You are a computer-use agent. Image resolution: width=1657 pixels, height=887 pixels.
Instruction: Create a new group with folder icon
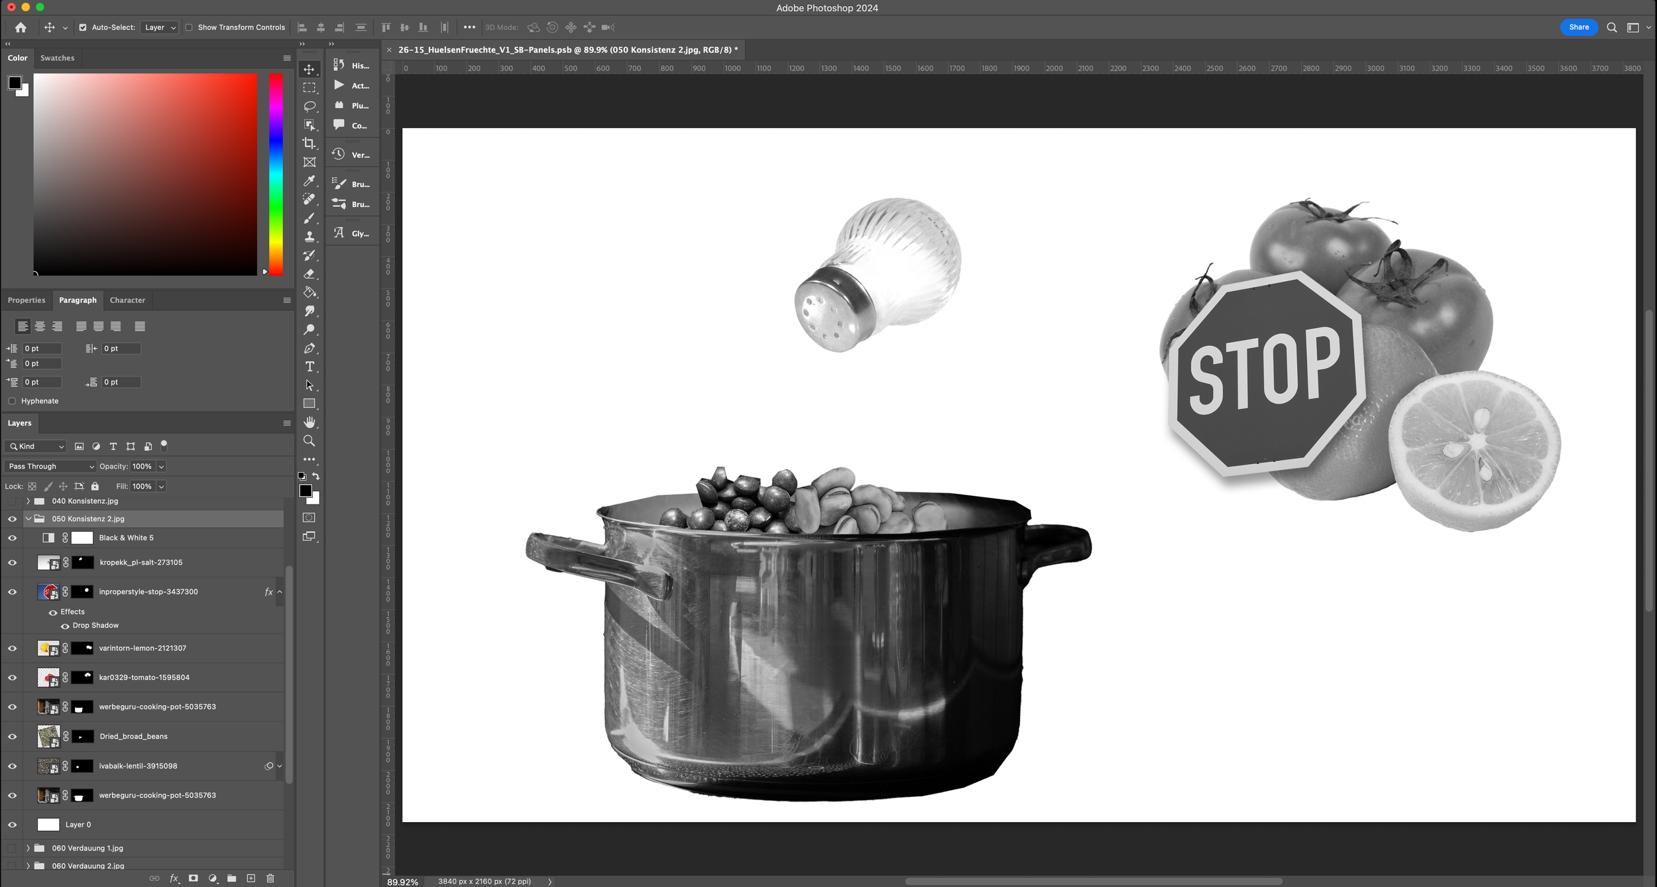[231, 878]
